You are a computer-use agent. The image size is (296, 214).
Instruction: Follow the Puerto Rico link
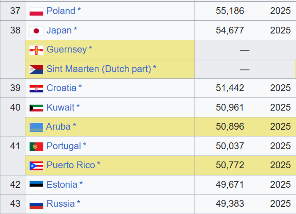71,165
